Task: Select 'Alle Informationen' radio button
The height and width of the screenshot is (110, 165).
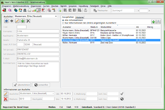Action: point(63,20)
